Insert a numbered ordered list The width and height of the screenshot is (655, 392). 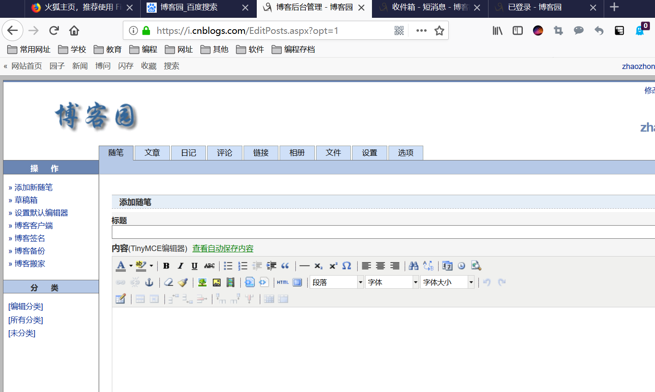tap(243, 266)
